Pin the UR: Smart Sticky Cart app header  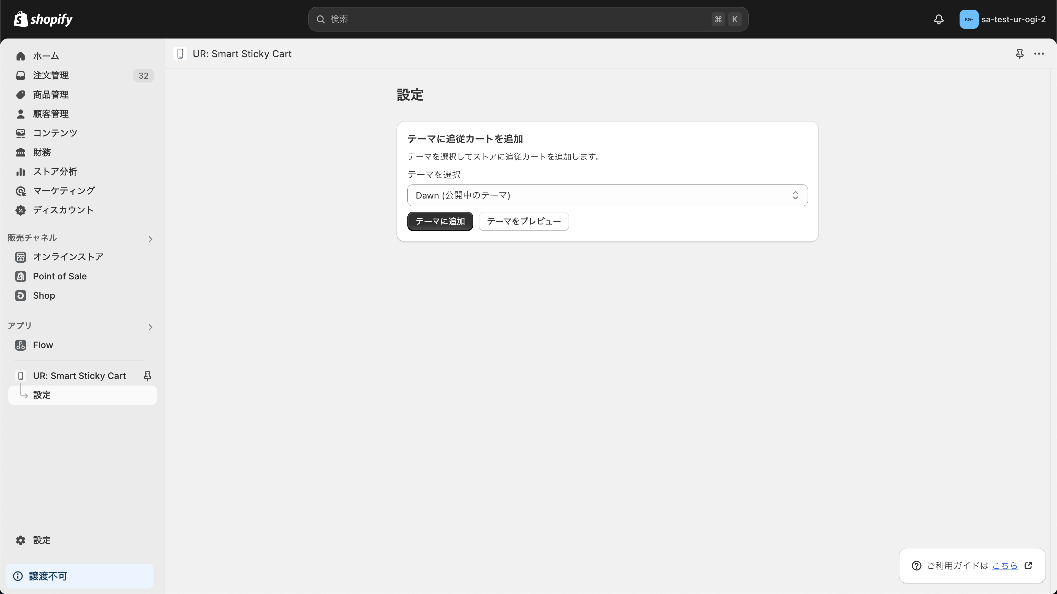click(x=1020, y=54)
